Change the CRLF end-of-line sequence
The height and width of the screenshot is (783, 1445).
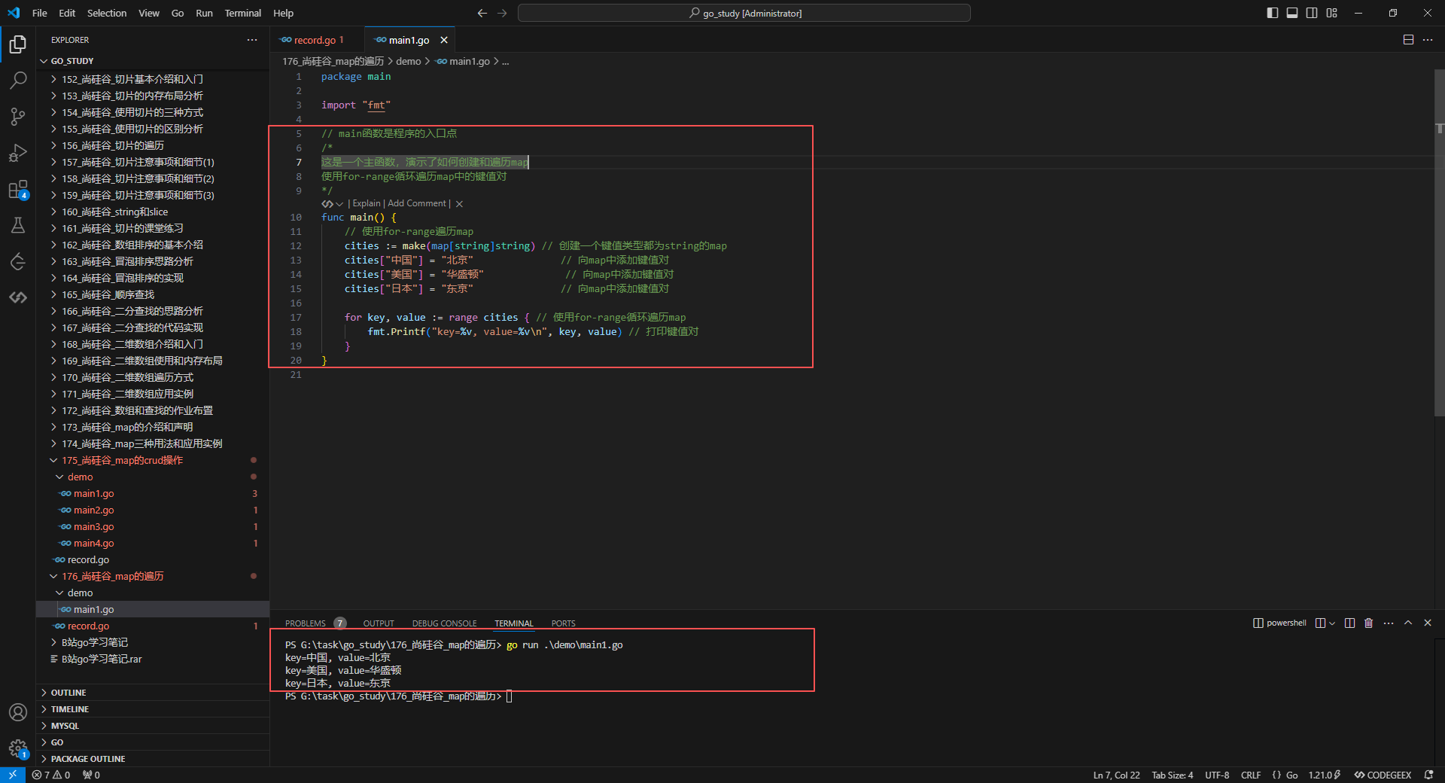1251,775
